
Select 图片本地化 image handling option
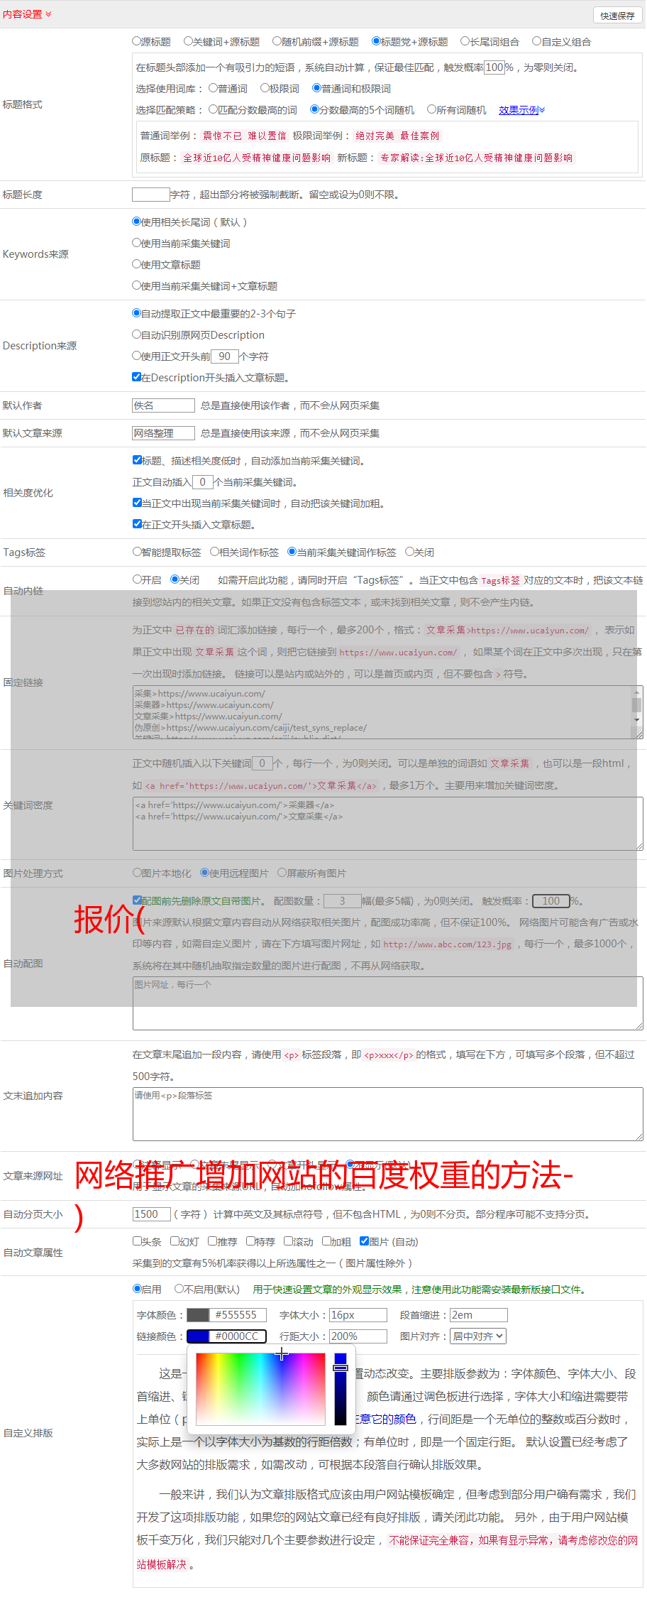tap(138, 873)
